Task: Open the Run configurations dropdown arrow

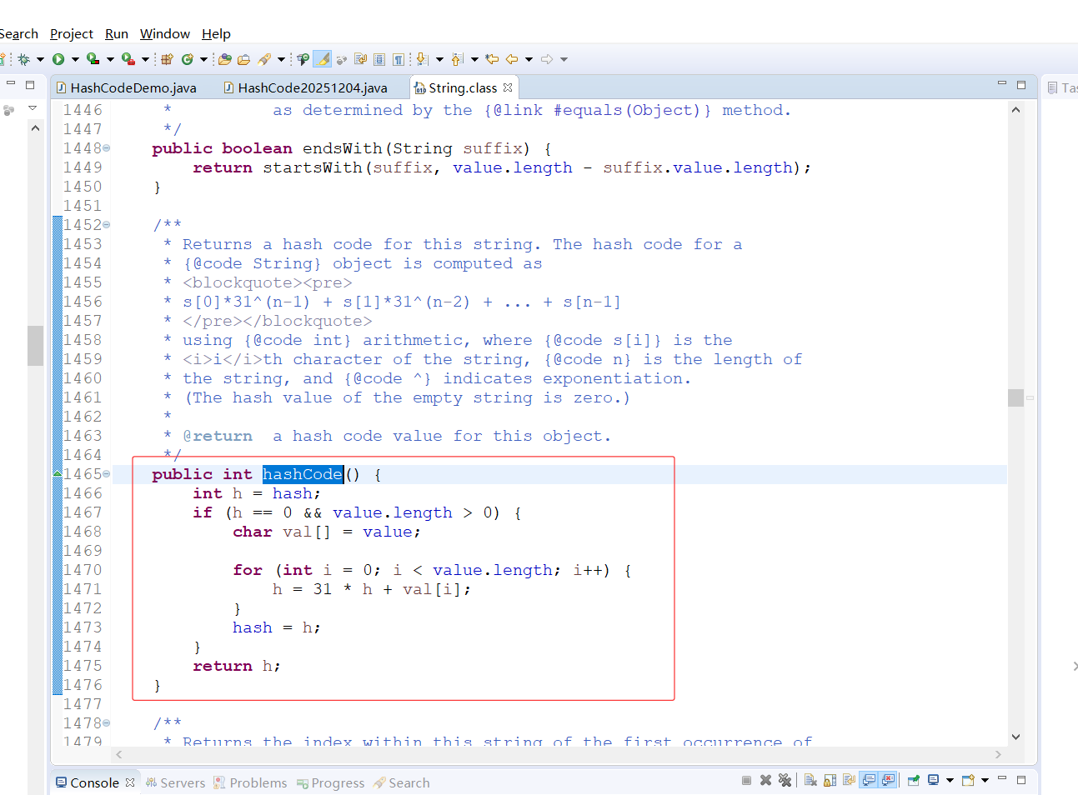Action: pyautogui.click(x=73, y=58)
